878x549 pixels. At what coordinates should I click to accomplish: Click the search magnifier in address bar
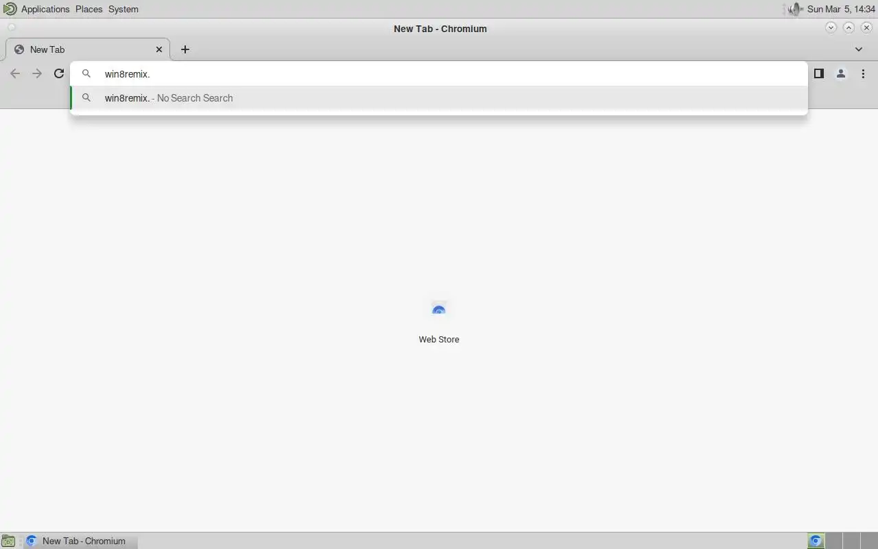point(86,73)
